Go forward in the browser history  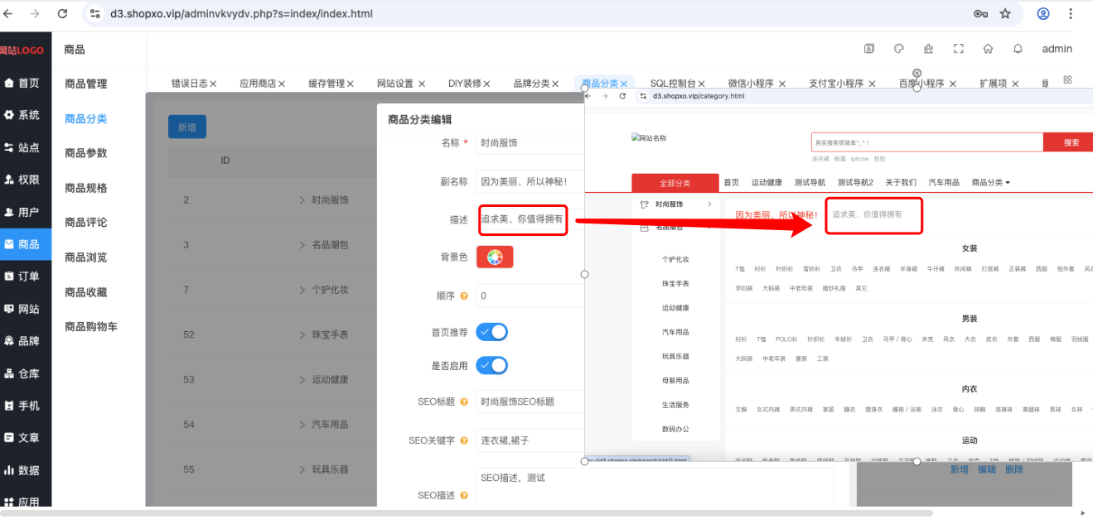tap(34, 14)
